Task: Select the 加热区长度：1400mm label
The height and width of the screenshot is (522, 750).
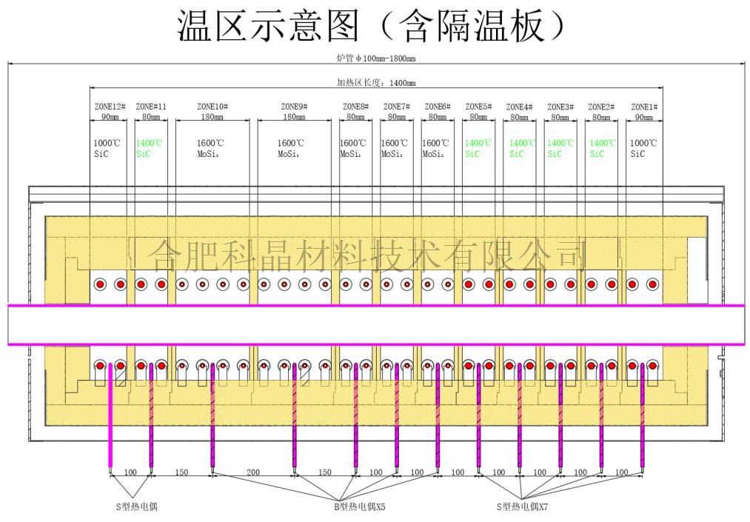Action: click(x=376, y=83)
